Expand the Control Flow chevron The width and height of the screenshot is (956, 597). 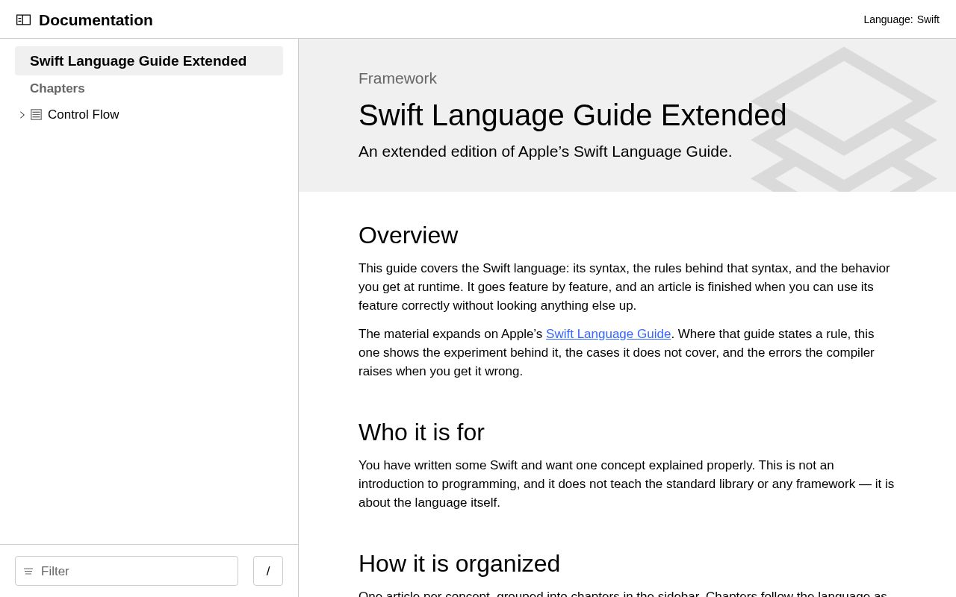(x=22, y=115)
